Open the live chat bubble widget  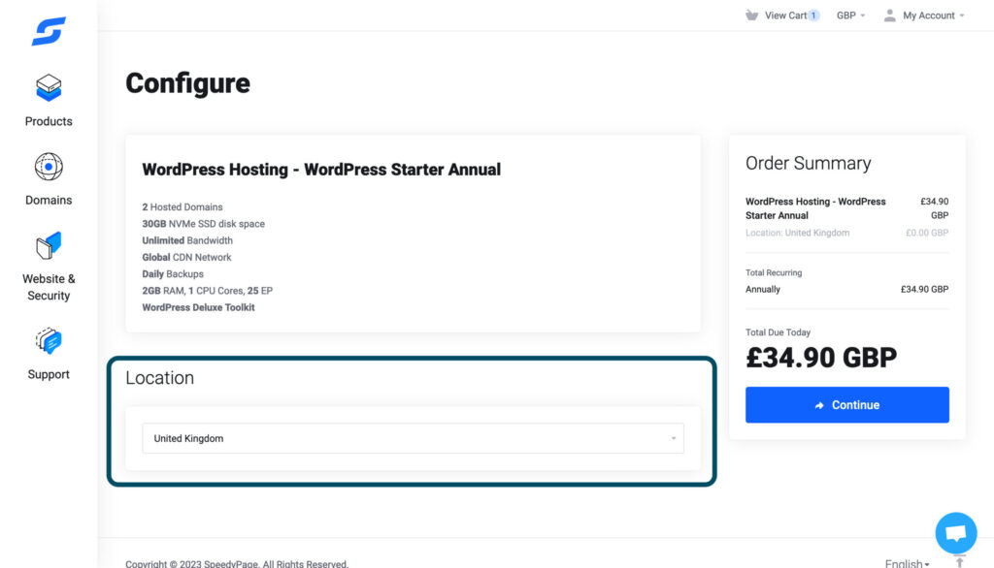pos(955,532)
